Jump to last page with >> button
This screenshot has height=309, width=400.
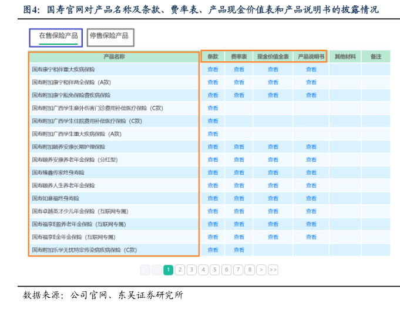point(273,270)
